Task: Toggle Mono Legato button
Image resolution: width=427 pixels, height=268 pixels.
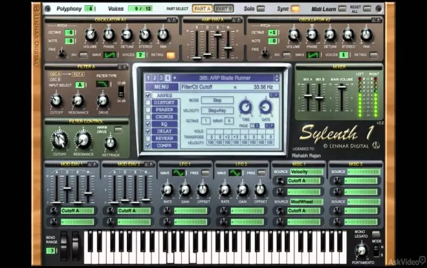Action: click(376, 234)
